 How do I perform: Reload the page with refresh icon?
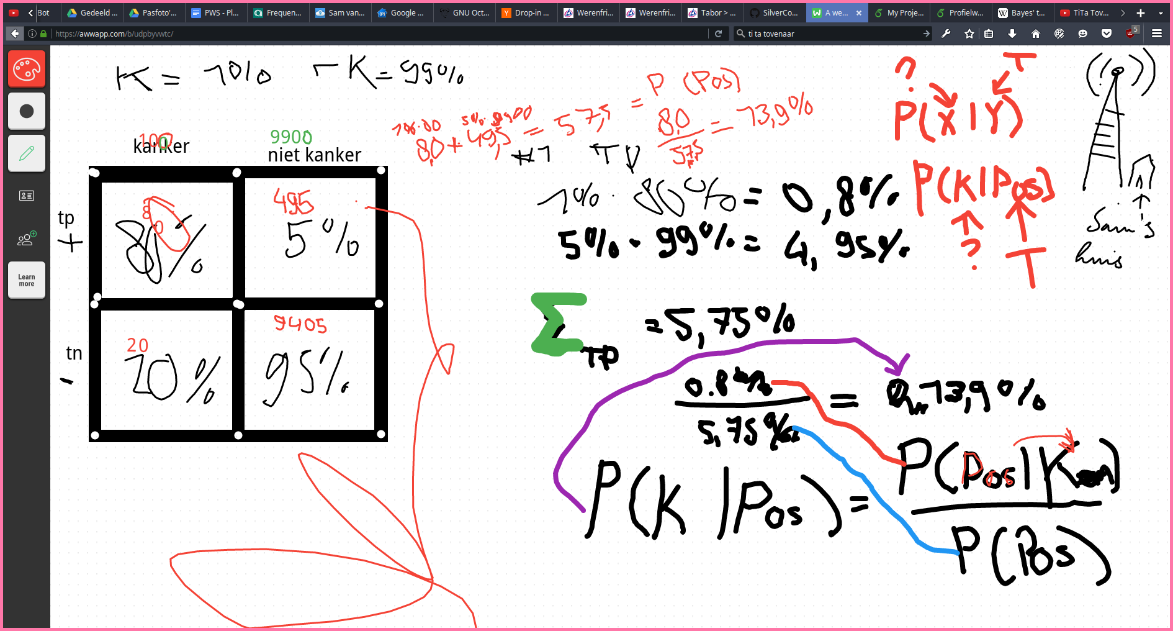coord(718,34)
